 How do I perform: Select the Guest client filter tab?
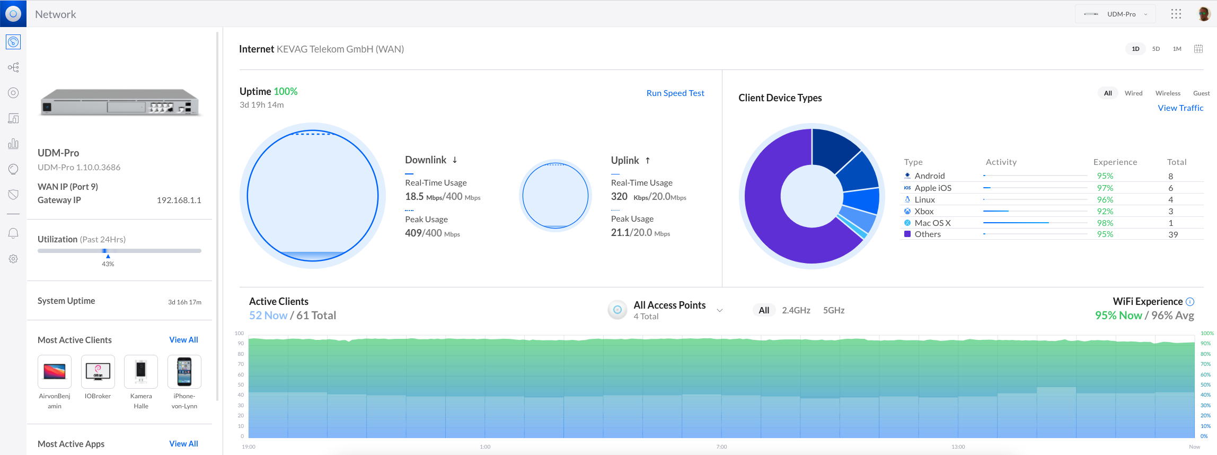click(x=1201, y=93)
